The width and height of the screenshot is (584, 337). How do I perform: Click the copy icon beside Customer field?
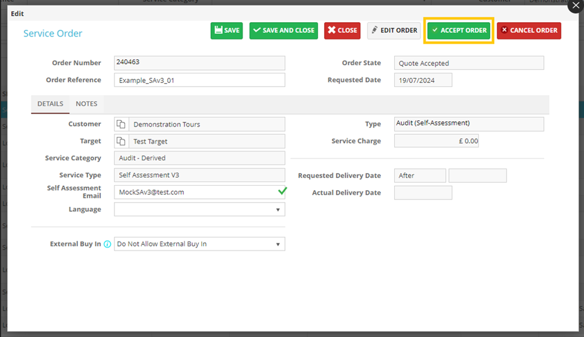click(121, 124)
